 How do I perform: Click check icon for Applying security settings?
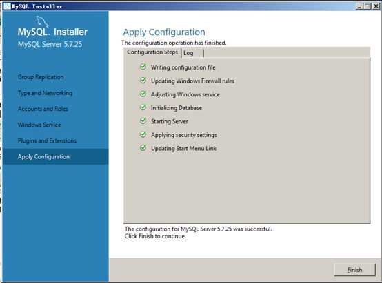tap(143, 134)
